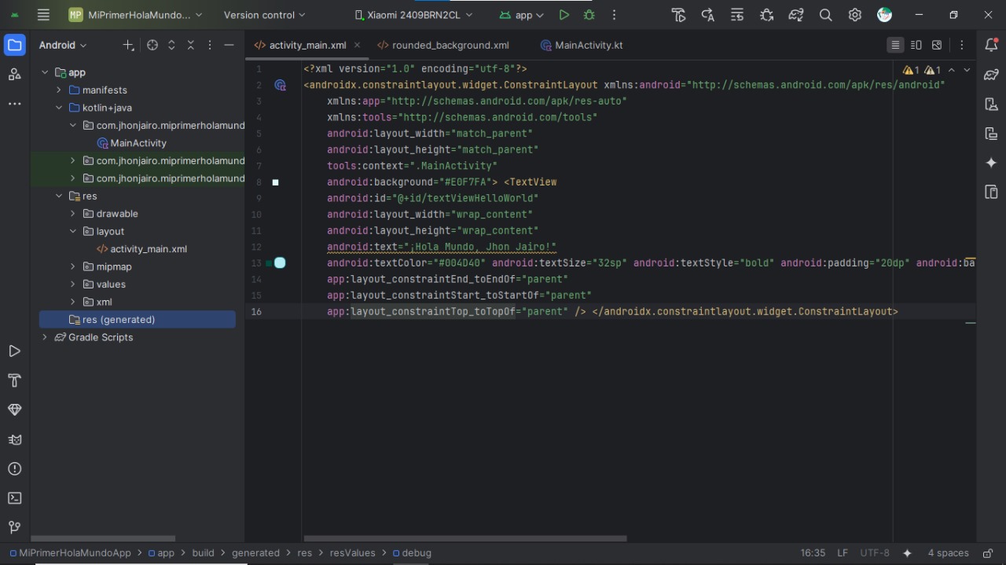Open Project tool window folder icon
This screenshot has width=1006, height=565.
14,45
